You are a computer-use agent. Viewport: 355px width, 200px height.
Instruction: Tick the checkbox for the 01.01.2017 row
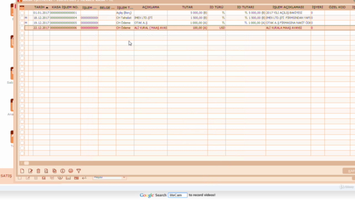[22, 13]
